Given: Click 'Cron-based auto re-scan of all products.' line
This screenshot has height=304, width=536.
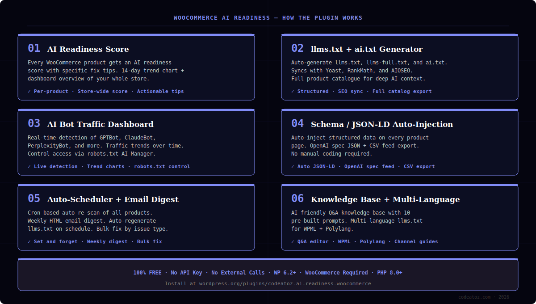Looking at the screenshot, I should (x=90, y=213).
